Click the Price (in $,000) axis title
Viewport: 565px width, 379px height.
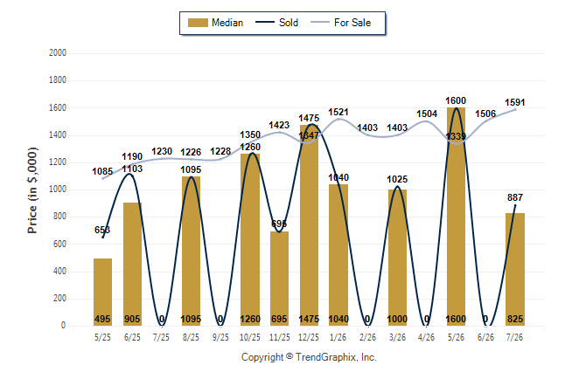[32, 190]
